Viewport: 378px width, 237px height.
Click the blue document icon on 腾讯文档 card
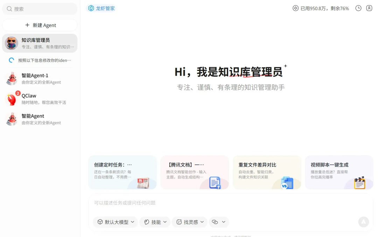(x=215, y=183)
